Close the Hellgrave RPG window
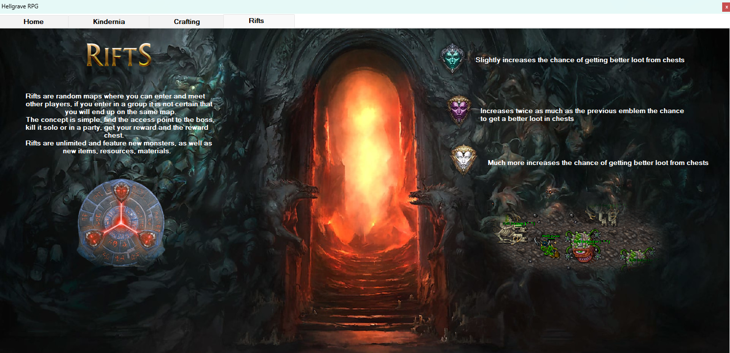The image size is (730, 353). point(726,6)
